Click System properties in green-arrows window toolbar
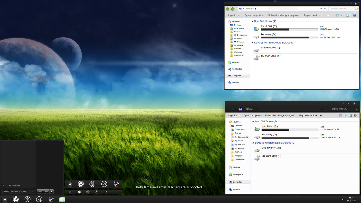361x203 pixels. point(254,15)
